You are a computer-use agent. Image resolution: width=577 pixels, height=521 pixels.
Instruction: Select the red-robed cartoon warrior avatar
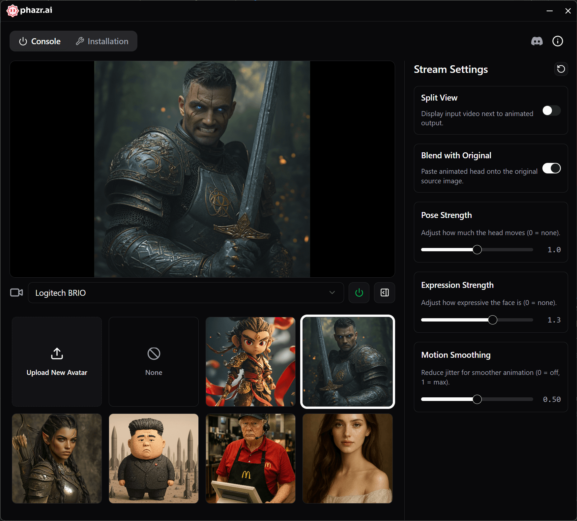[250, 362]
